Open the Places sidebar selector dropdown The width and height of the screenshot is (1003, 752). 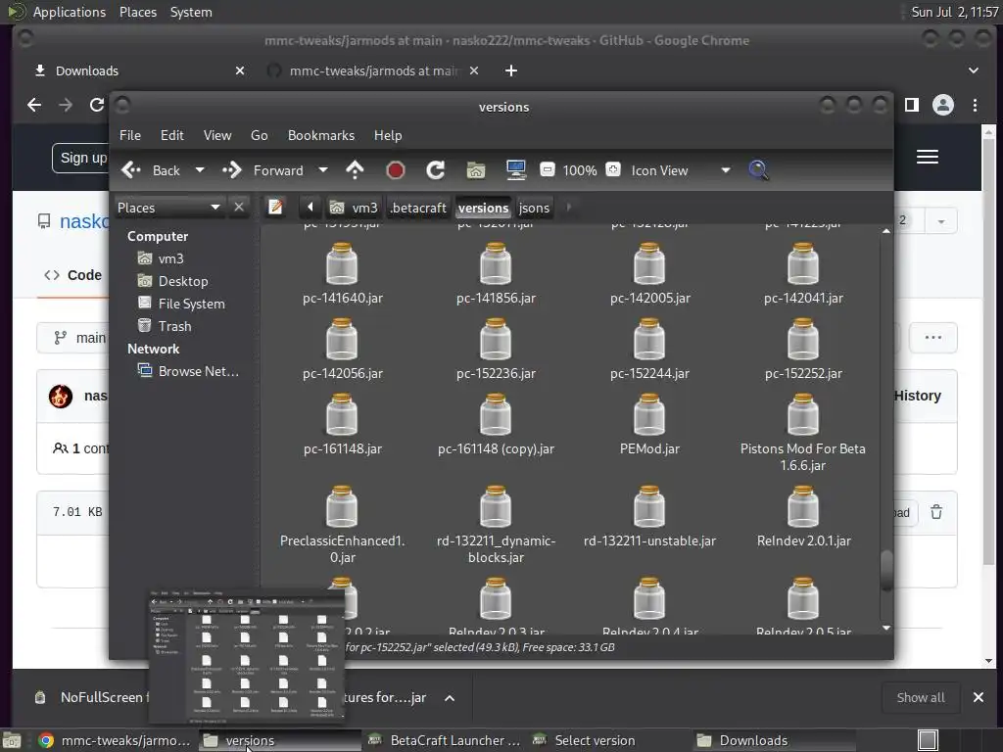[x=215, y=208]
